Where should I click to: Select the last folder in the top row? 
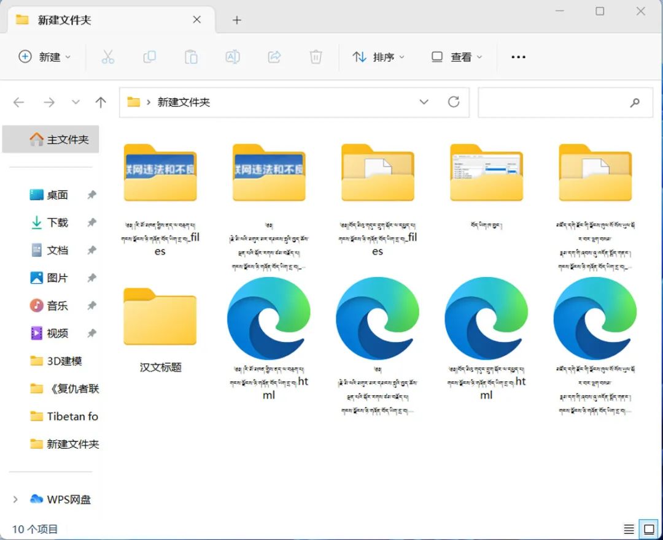595,172
